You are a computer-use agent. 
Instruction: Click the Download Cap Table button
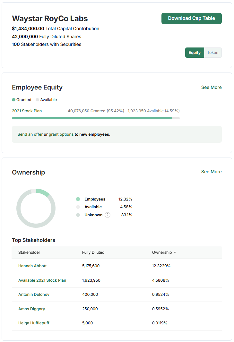[x=191, y=18]
